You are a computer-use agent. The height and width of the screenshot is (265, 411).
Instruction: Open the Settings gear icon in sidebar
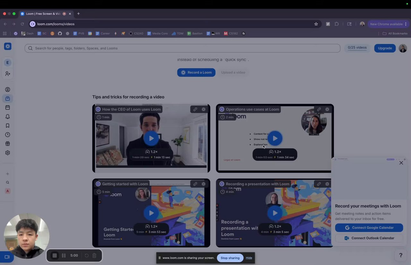pyautogui.click(x=8, y=153)
